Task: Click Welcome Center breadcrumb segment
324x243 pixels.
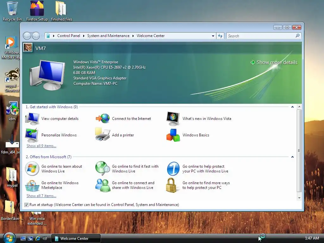Action: point(151,36)
